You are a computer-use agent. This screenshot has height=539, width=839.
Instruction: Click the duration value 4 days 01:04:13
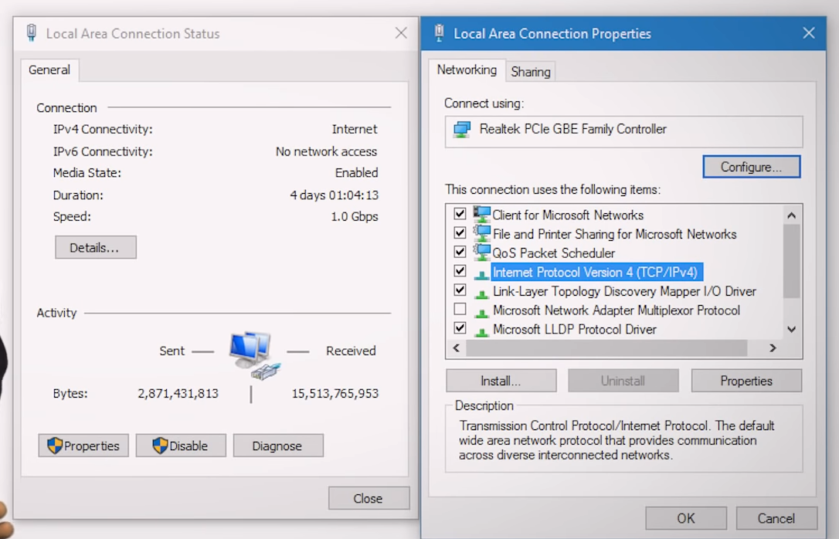point(334,195)
